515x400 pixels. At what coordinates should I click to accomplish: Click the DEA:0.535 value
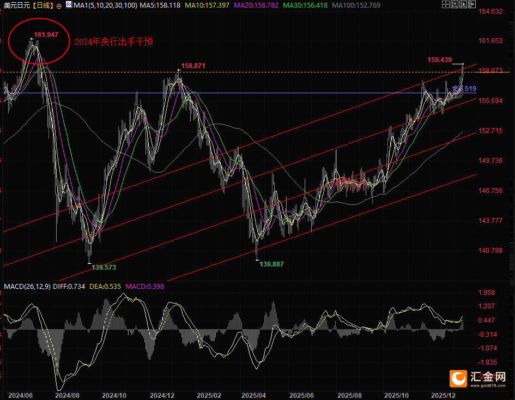click(x=105, y=286)
